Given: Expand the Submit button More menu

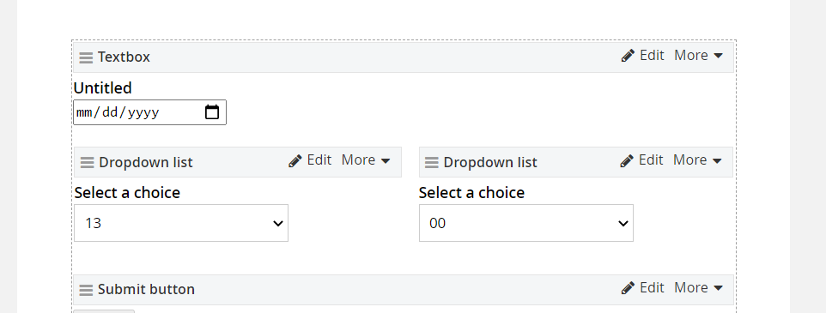Looking at the screenshot, I should [699, 288].
